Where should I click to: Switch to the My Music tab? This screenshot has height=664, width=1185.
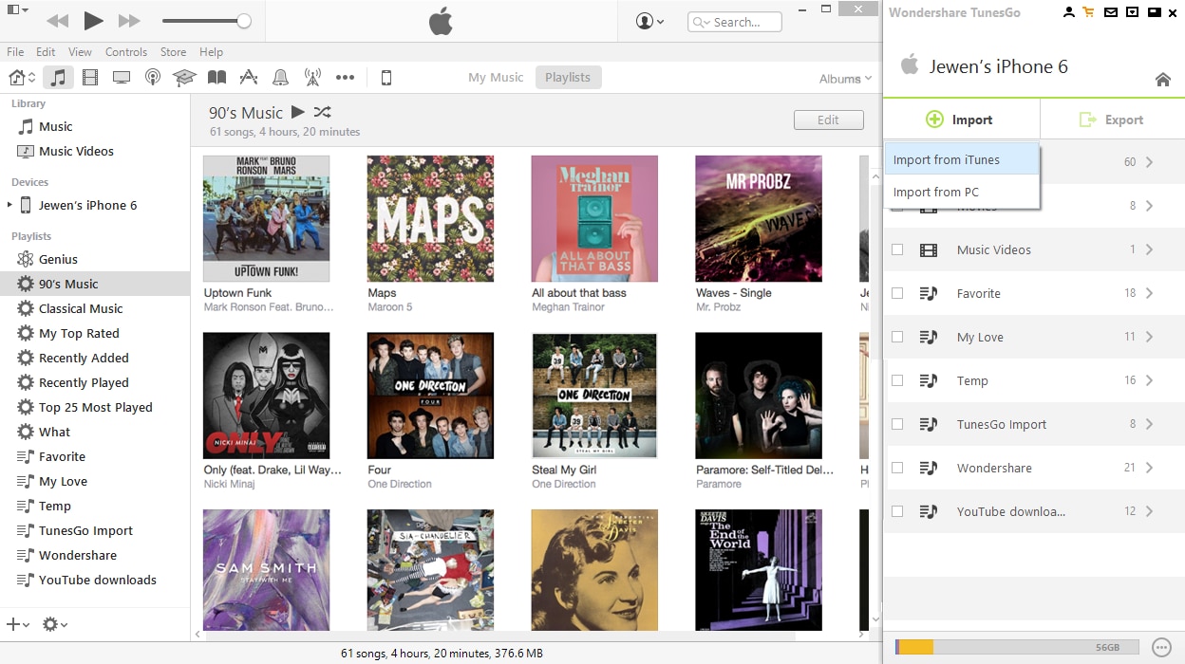click(496, 78)
